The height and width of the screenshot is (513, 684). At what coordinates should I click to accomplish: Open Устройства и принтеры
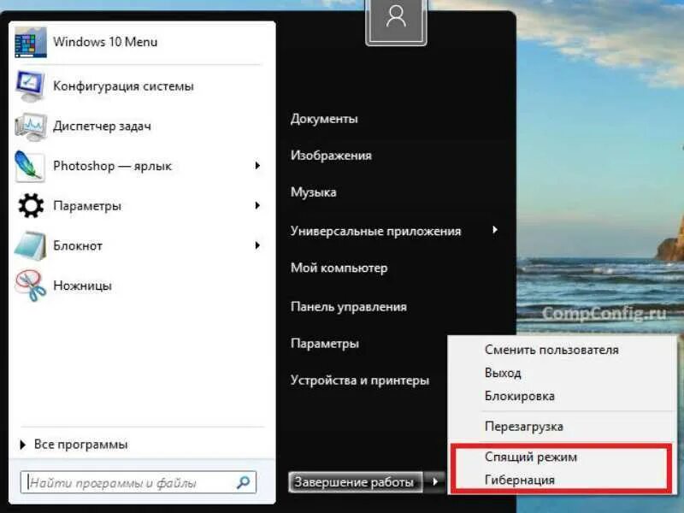[x=360, y=380]
